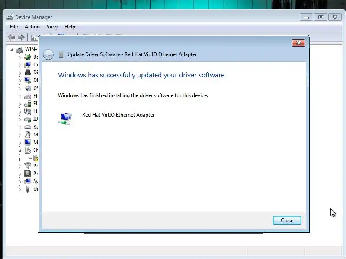Expand the Processors node arrow
The width and height of the screenshot is (346, 259).
[20, 174]
